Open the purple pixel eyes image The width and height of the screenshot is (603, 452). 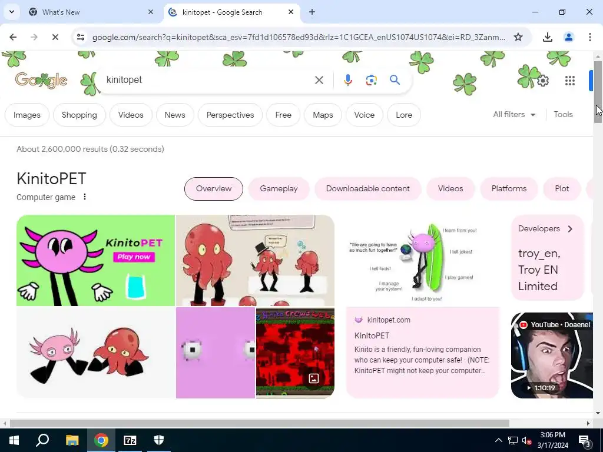coord(216,353)
